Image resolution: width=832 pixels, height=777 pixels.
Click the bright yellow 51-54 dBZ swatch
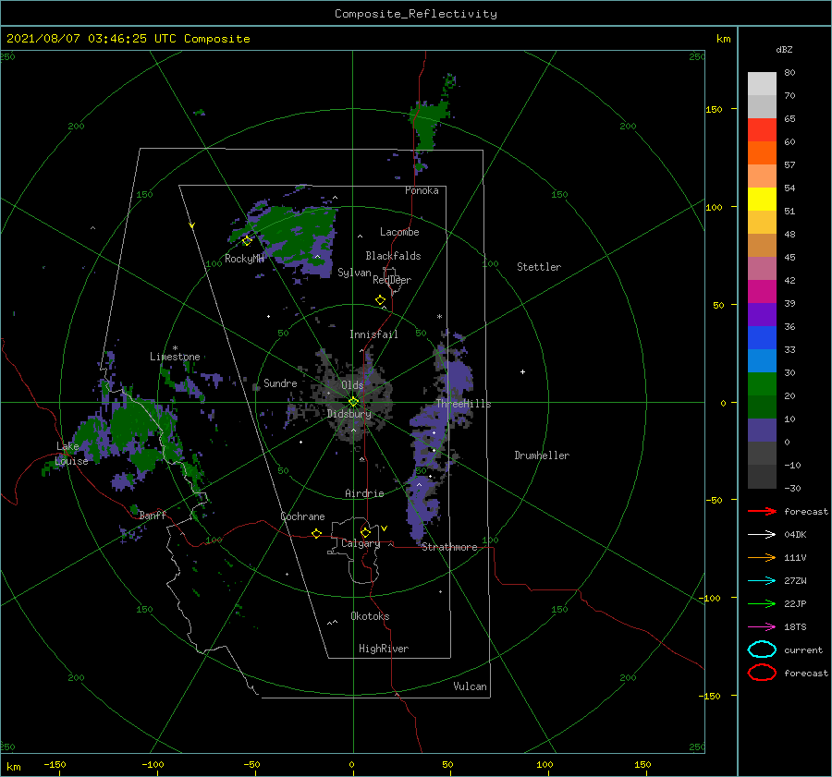click(762, 200)
